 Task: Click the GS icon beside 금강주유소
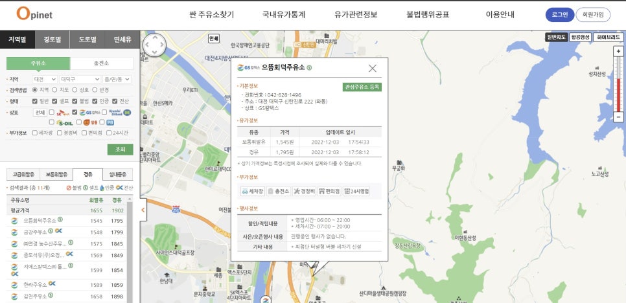point(14,232)
